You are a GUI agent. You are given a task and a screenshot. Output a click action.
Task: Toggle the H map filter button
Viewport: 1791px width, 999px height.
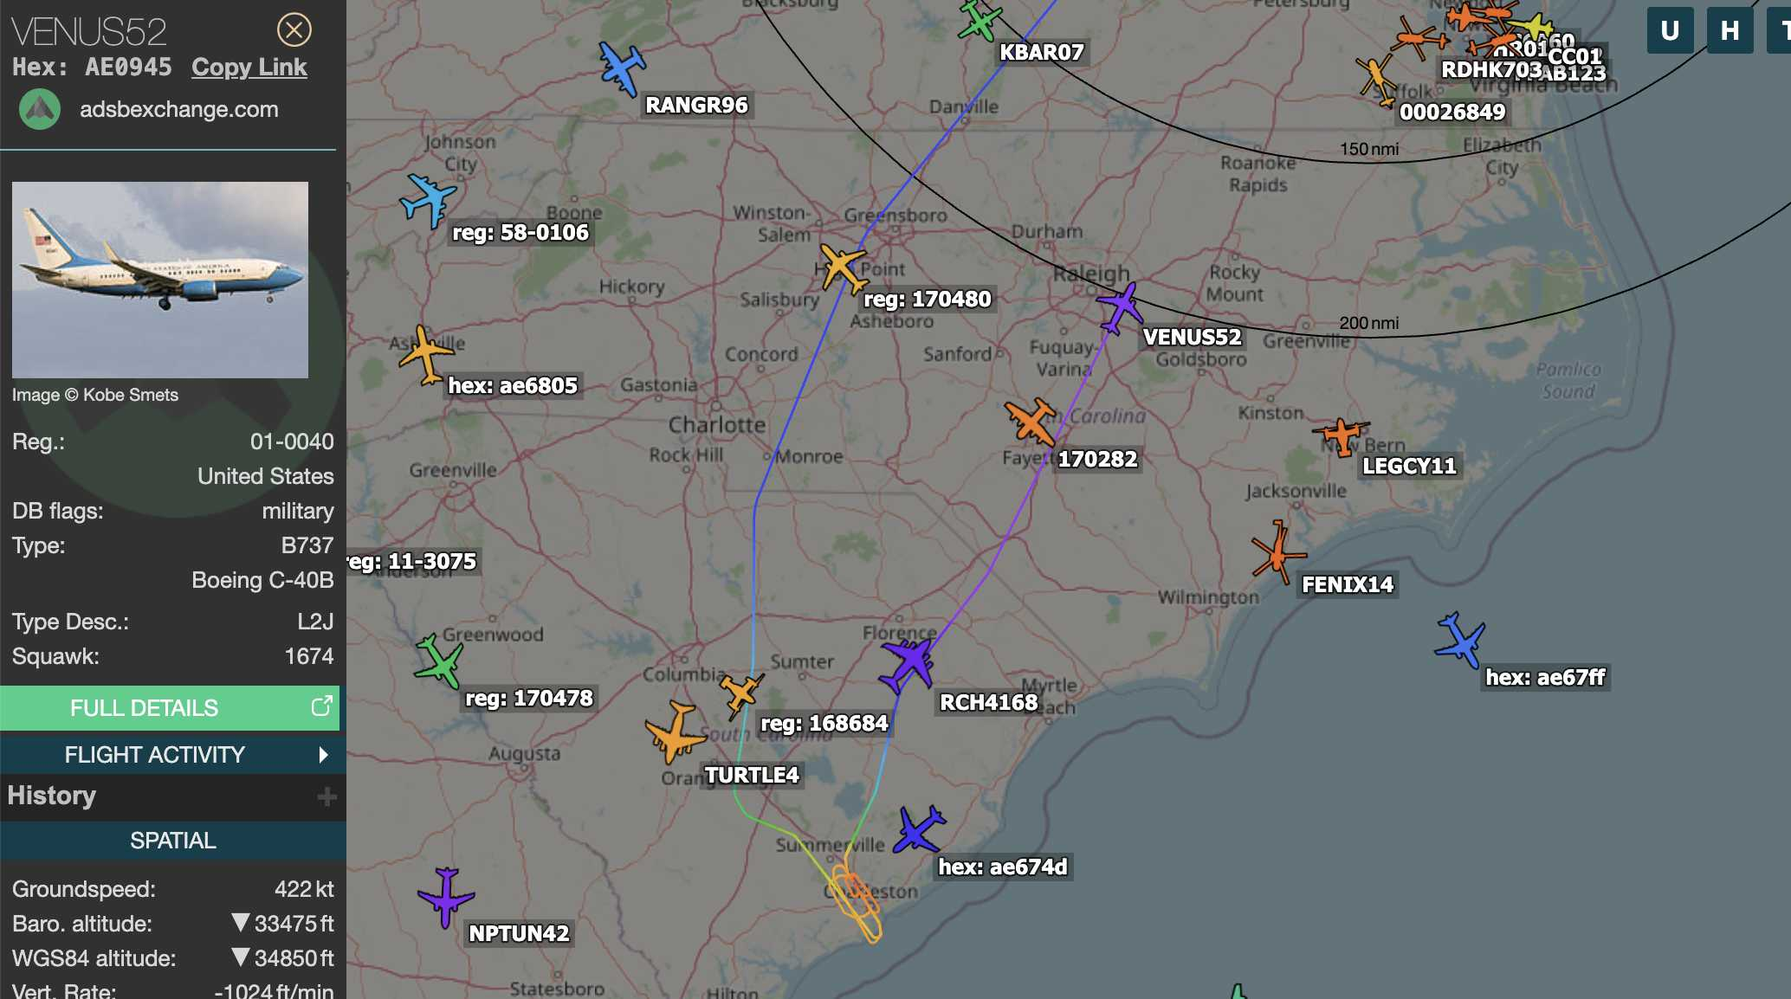click(1730, 31)
